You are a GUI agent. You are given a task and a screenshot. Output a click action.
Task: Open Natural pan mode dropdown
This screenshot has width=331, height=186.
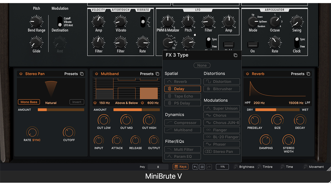[51, 103]
